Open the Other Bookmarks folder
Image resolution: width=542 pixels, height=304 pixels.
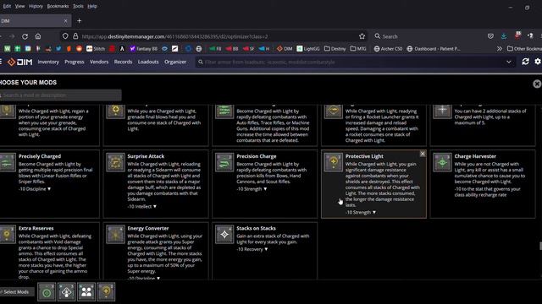pyautogui.click(x=524, y=49)
